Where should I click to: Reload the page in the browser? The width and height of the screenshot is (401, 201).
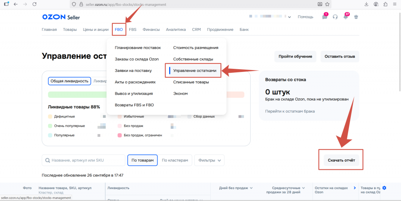click(34, 4)
